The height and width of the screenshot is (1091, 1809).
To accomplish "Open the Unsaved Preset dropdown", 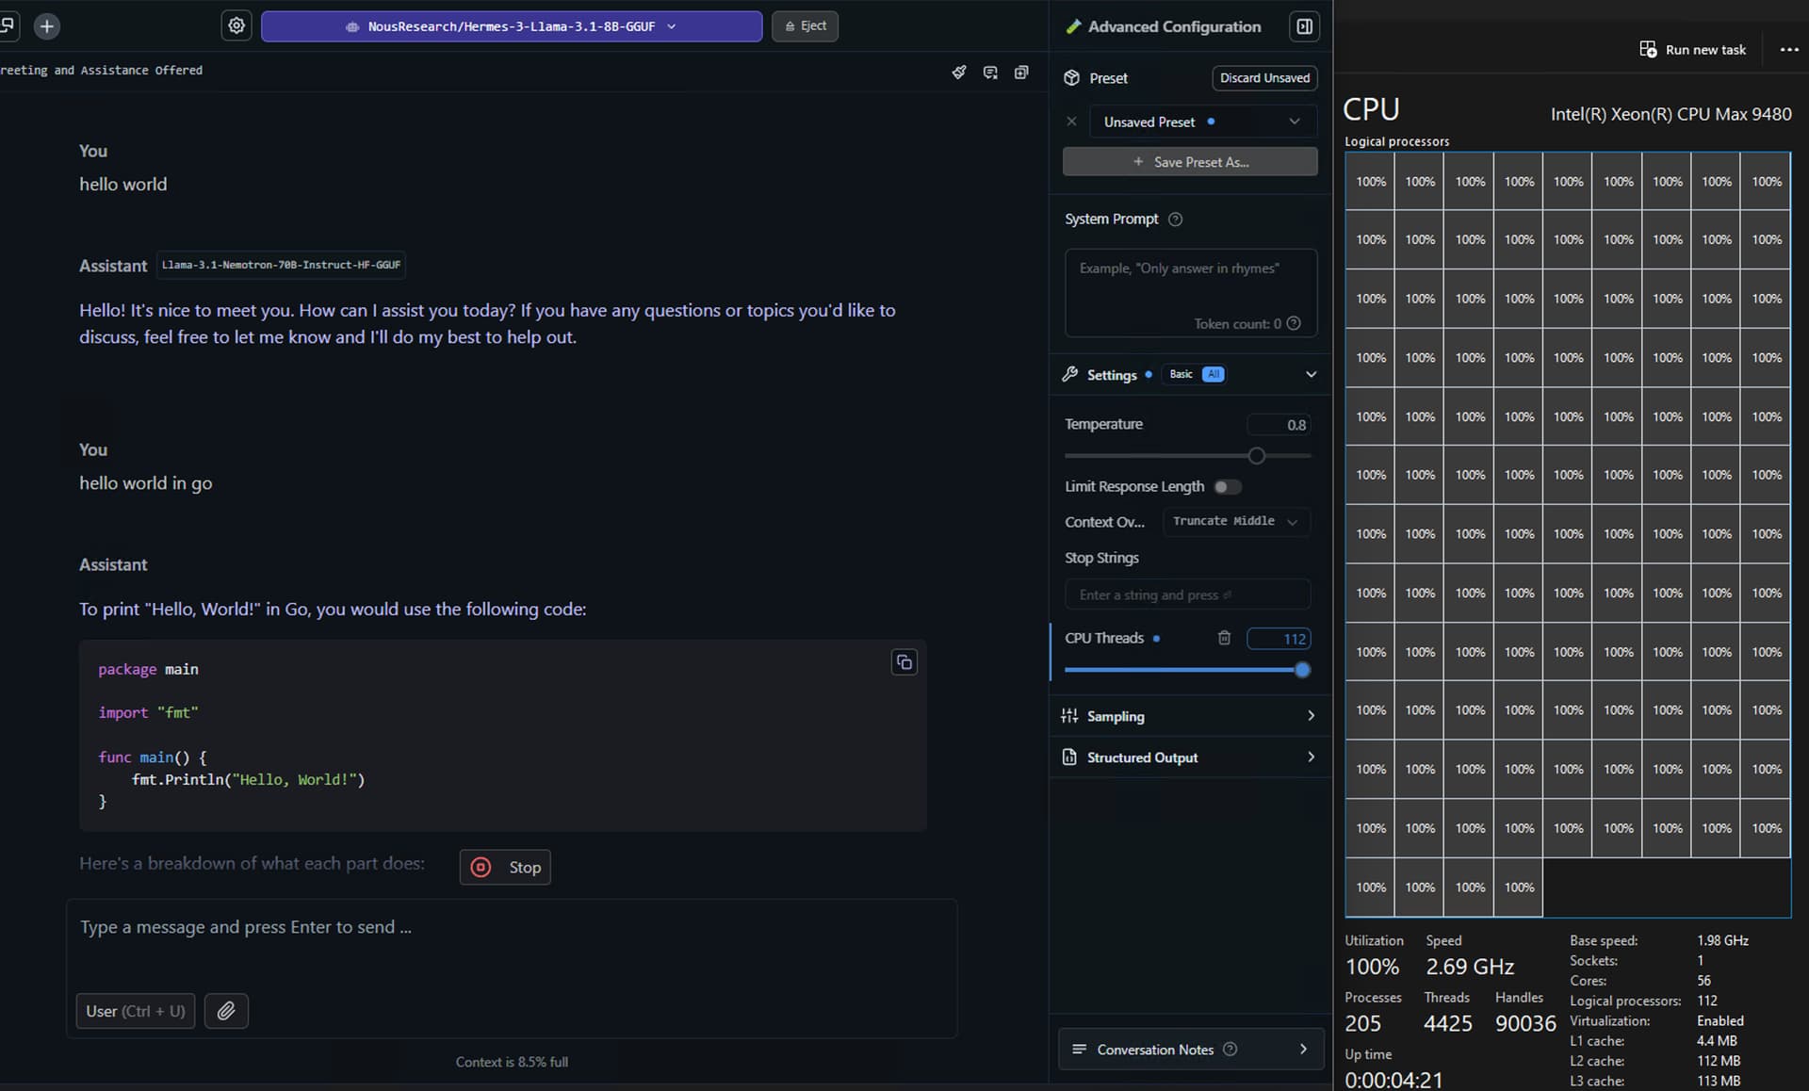I will pyautogui.click(x=1200, y=122).
